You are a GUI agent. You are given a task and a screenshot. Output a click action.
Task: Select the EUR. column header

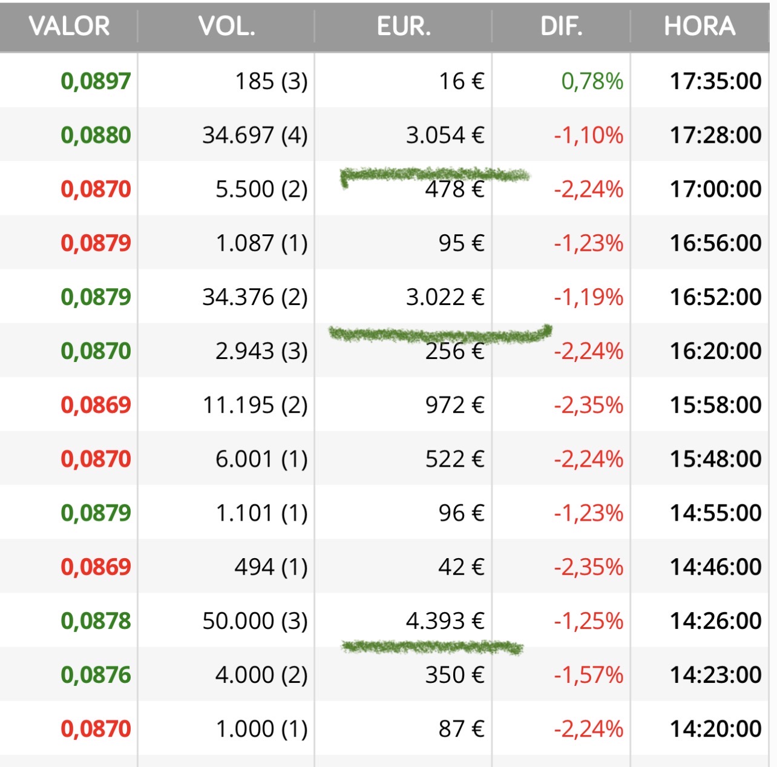404,27
